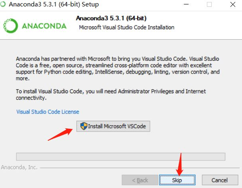The image size is (242, 188).
Task: Install Microsoft VSCode
Action: (113, 126)
